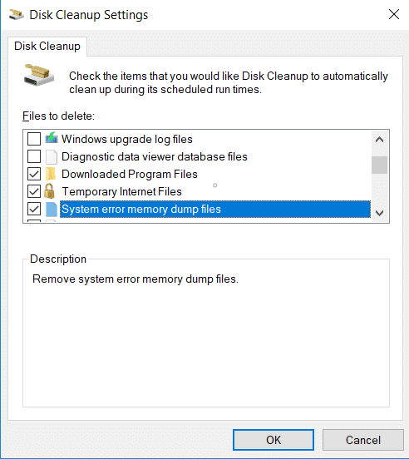Click the Disk Cleanup title bar icon

pos(16,15)
